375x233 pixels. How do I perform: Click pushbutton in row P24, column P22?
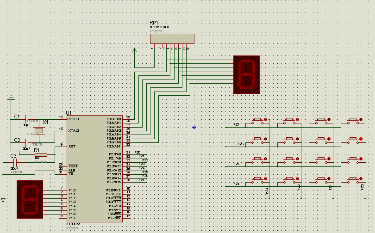pos(289,180)
